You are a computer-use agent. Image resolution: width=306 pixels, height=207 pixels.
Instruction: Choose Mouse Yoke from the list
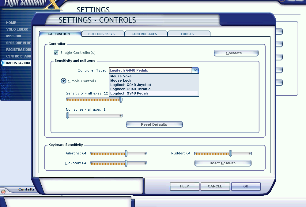click(154, 76)
